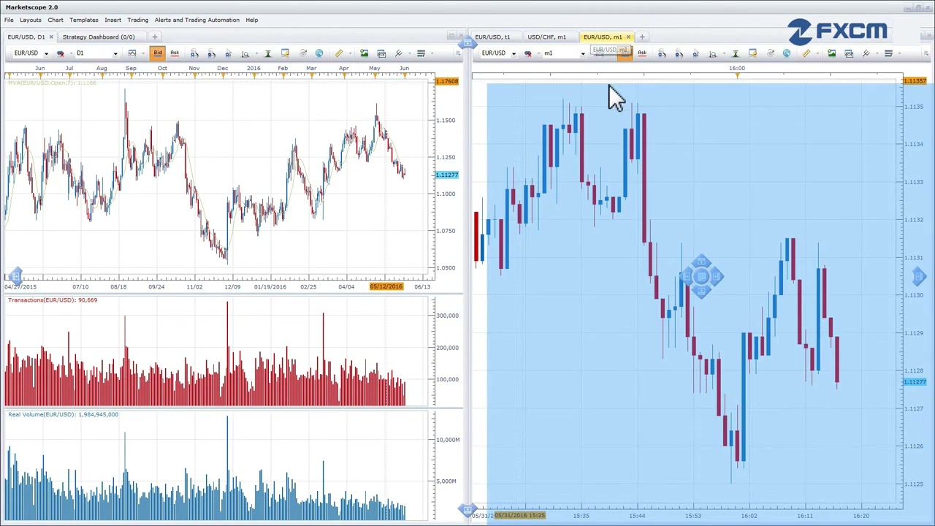Viewport: 935px width, 526px height.
Task: Open the Insert menu
Action: (112, 20)
